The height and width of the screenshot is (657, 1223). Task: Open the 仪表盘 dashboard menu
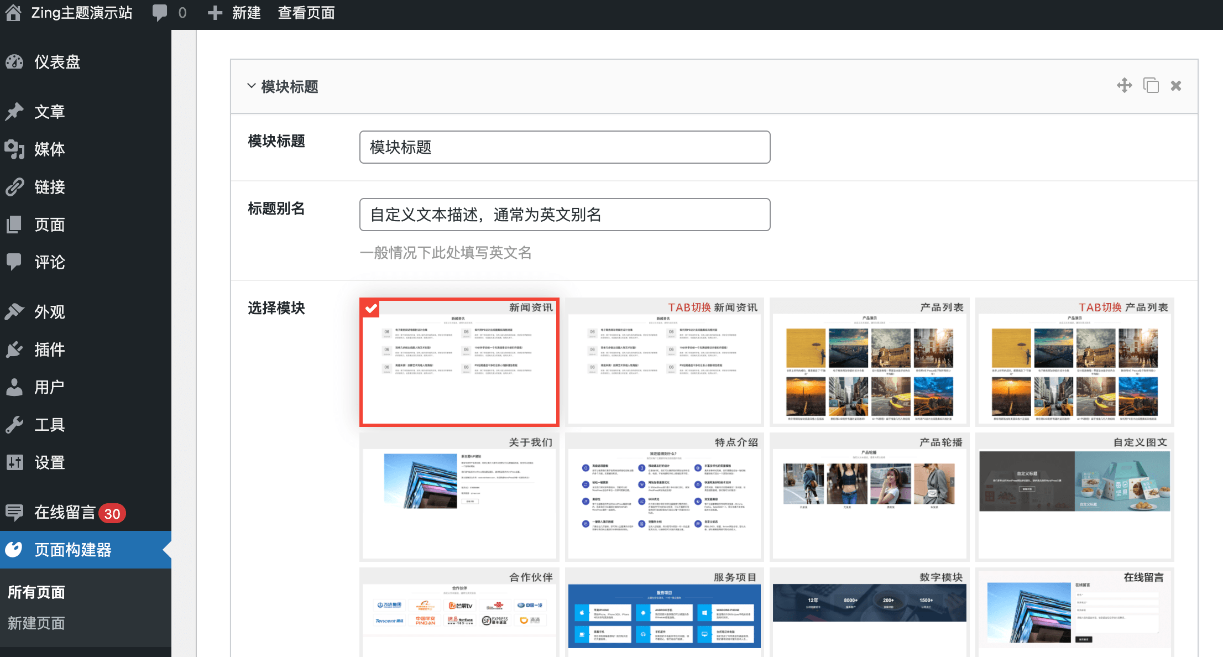(57, 62)
